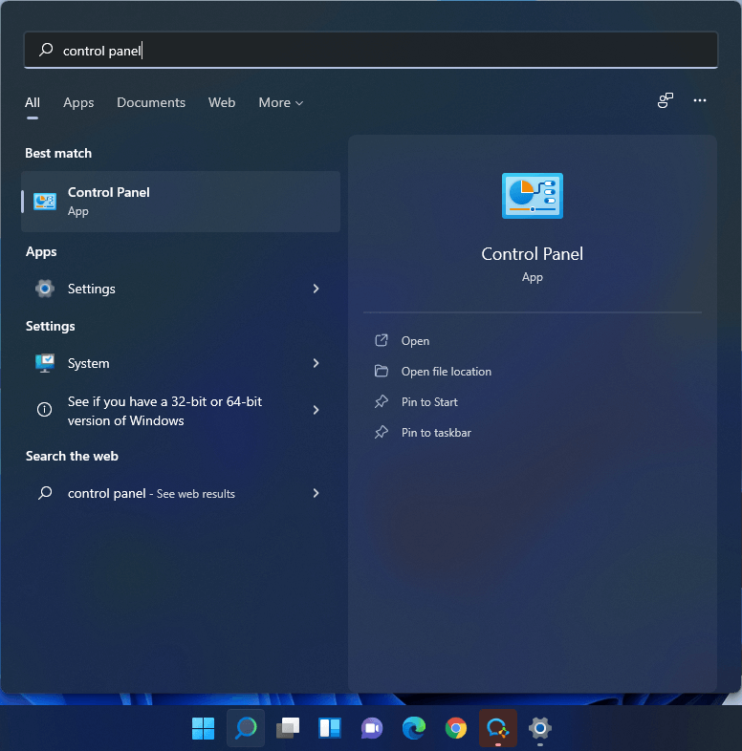Image resolution: width=742 pixels, height=751 pixels.
Task: Switch to the Documents filter tab
Action: pyautogui.click(x=151, y=102)
